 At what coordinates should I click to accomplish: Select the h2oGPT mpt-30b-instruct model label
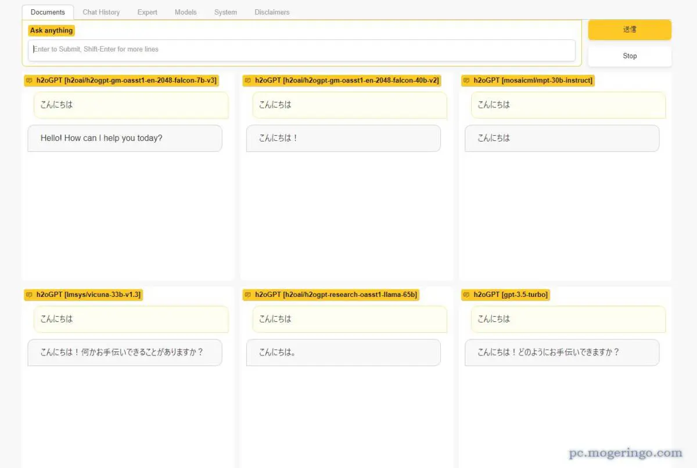(x=528, y=81)
